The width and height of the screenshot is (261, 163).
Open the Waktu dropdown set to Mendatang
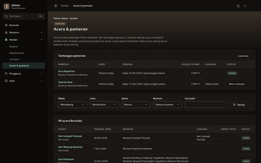pos(72,105)
